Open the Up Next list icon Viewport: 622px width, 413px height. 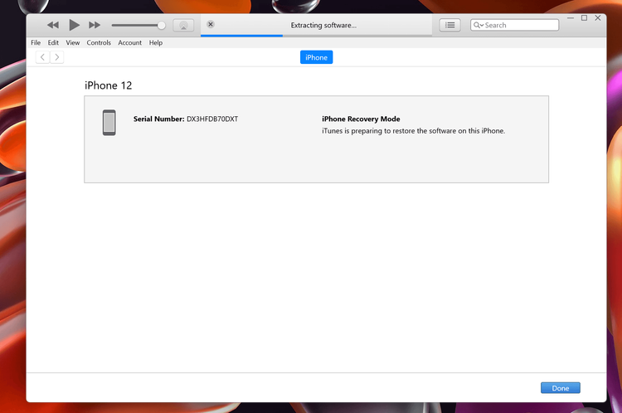pos(449,25)
